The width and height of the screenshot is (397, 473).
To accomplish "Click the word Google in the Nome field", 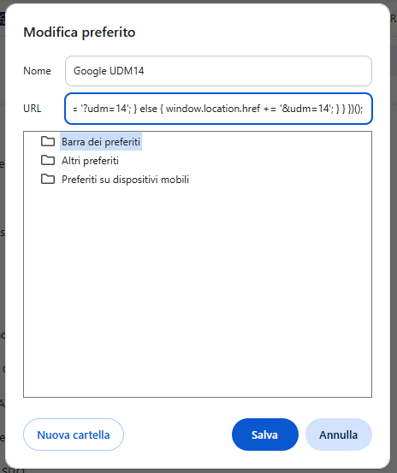I will 90,71.
